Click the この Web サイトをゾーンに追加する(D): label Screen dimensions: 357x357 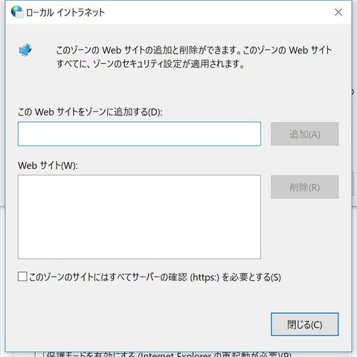[90, 112]
